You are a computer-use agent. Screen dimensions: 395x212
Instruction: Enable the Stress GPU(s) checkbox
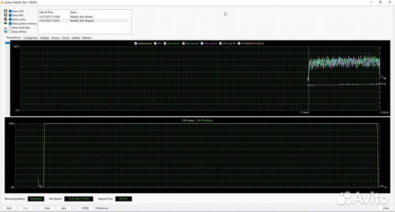pyautogui.click(x=10, y=32)
